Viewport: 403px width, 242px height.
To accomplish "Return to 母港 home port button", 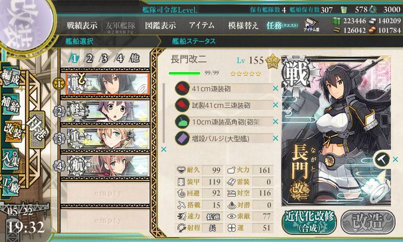I will point(37,130).
